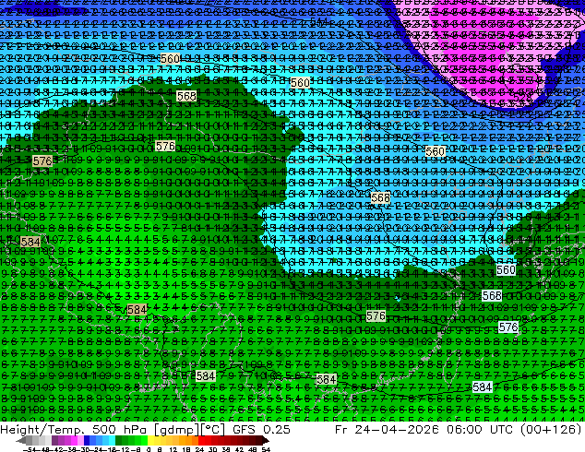
Task: Click the [°C] unit label
Action: [212, 429]
